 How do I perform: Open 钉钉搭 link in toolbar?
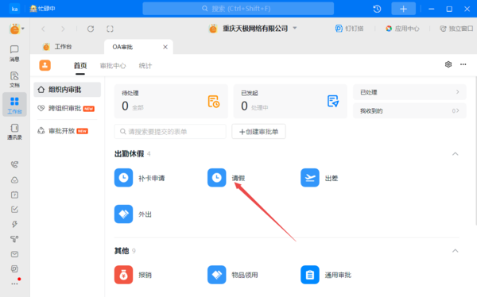click(x=349, y=29)
